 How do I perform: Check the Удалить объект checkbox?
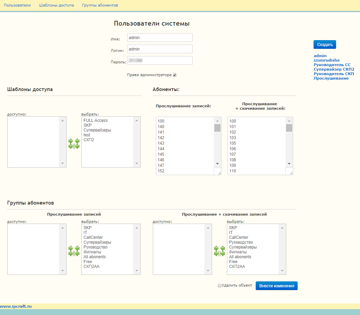pyautogui.click(x=219, y=286)
